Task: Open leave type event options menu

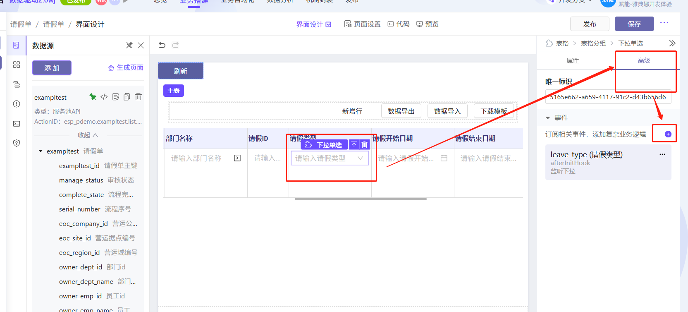Action: click(x=662, y=154)
